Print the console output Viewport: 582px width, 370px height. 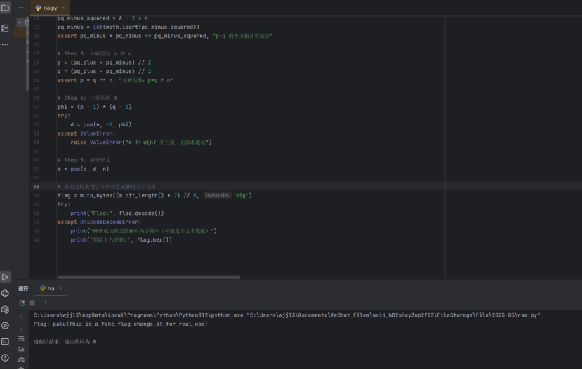point(21,359)
